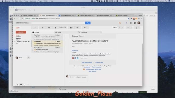
Task: Open See more results link
Action: coord(87,63)
